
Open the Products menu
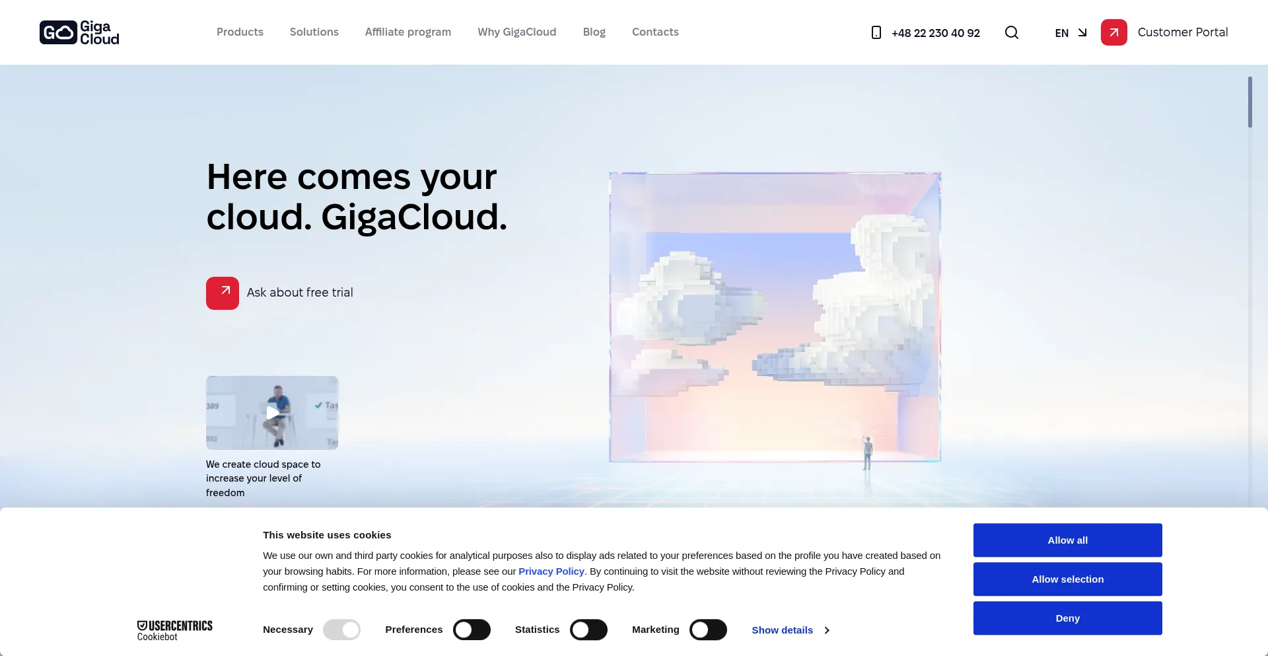240,32
